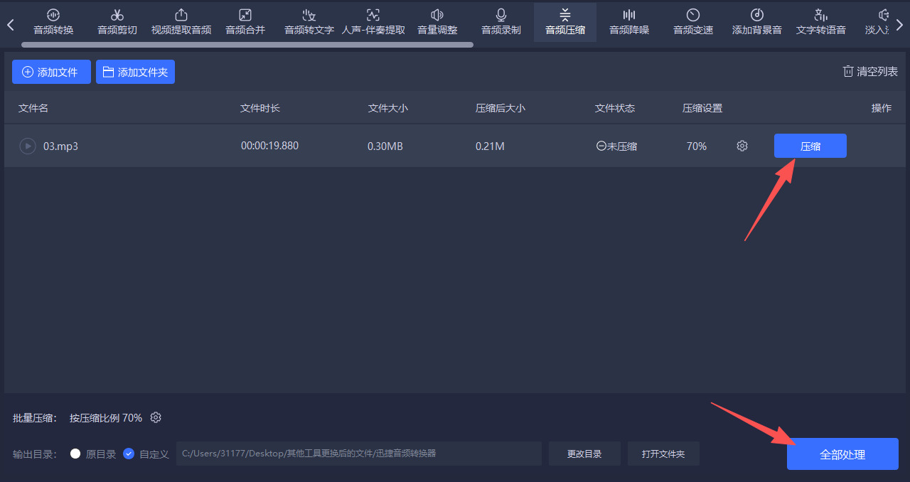Open the 音频录制 audio recording tool

pyautogui.click(x=500, y=21)
